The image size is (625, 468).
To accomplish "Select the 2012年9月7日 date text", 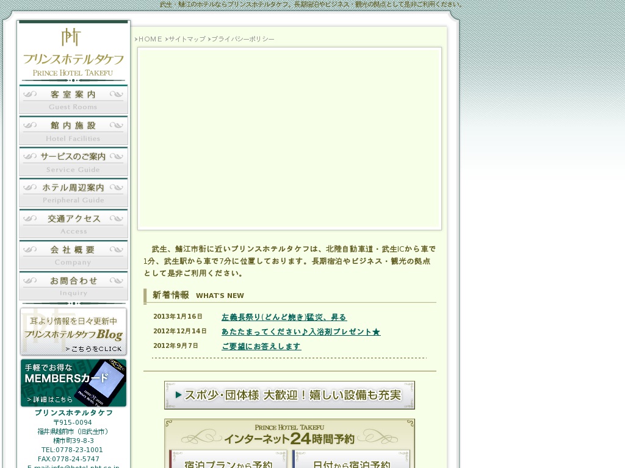I will (176, 346).
